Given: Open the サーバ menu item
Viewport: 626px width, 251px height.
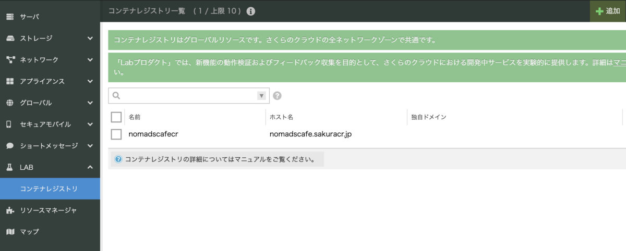Looking at the screenshot, I should 50,17.
